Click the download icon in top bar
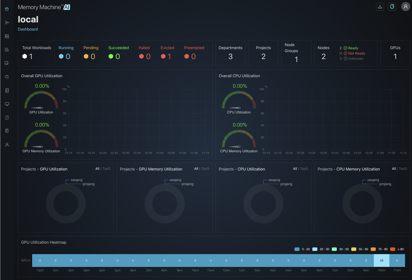412x280 pixels. (x=380, y=7)
